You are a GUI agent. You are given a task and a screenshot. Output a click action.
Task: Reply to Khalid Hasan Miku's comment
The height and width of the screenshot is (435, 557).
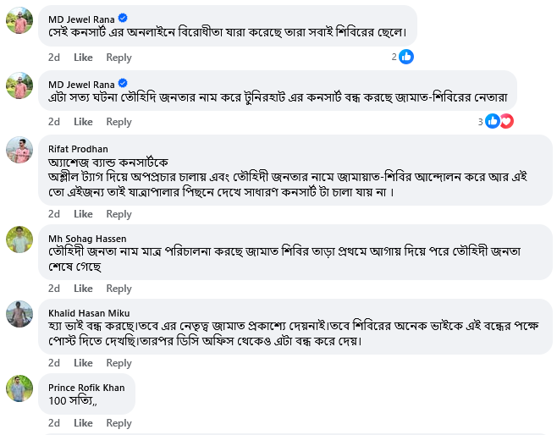(x=119, y=363)
